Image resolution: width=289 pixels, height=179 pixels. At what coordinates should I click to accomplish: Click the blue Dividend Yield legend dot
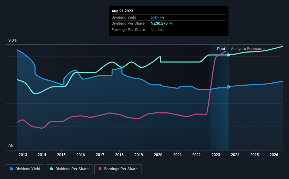(x=11, y=169)
